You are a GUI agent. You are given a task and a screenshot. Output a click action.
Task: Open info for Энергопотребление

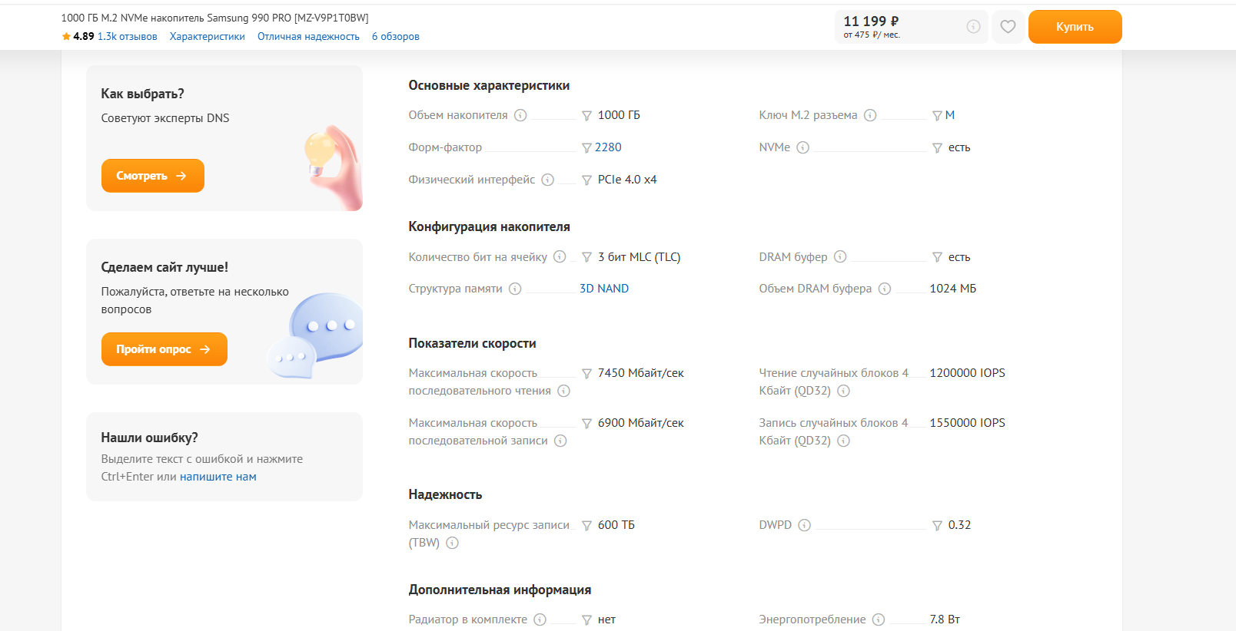pos(879,619)
